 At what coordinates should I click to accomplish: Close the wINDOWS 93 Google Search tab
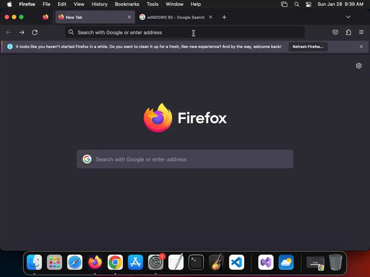[211, 17]
